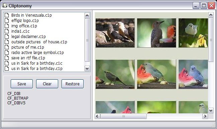Click the bottom-row thumbnail of white bird
Screen dimensions: 217x129
click(x=193, y=107)
